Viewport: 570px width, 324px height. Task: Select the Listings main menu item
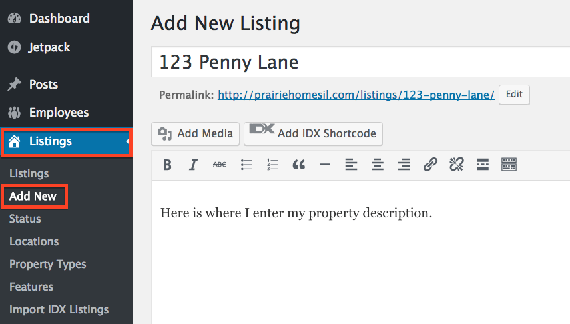(x=66, y=141)
